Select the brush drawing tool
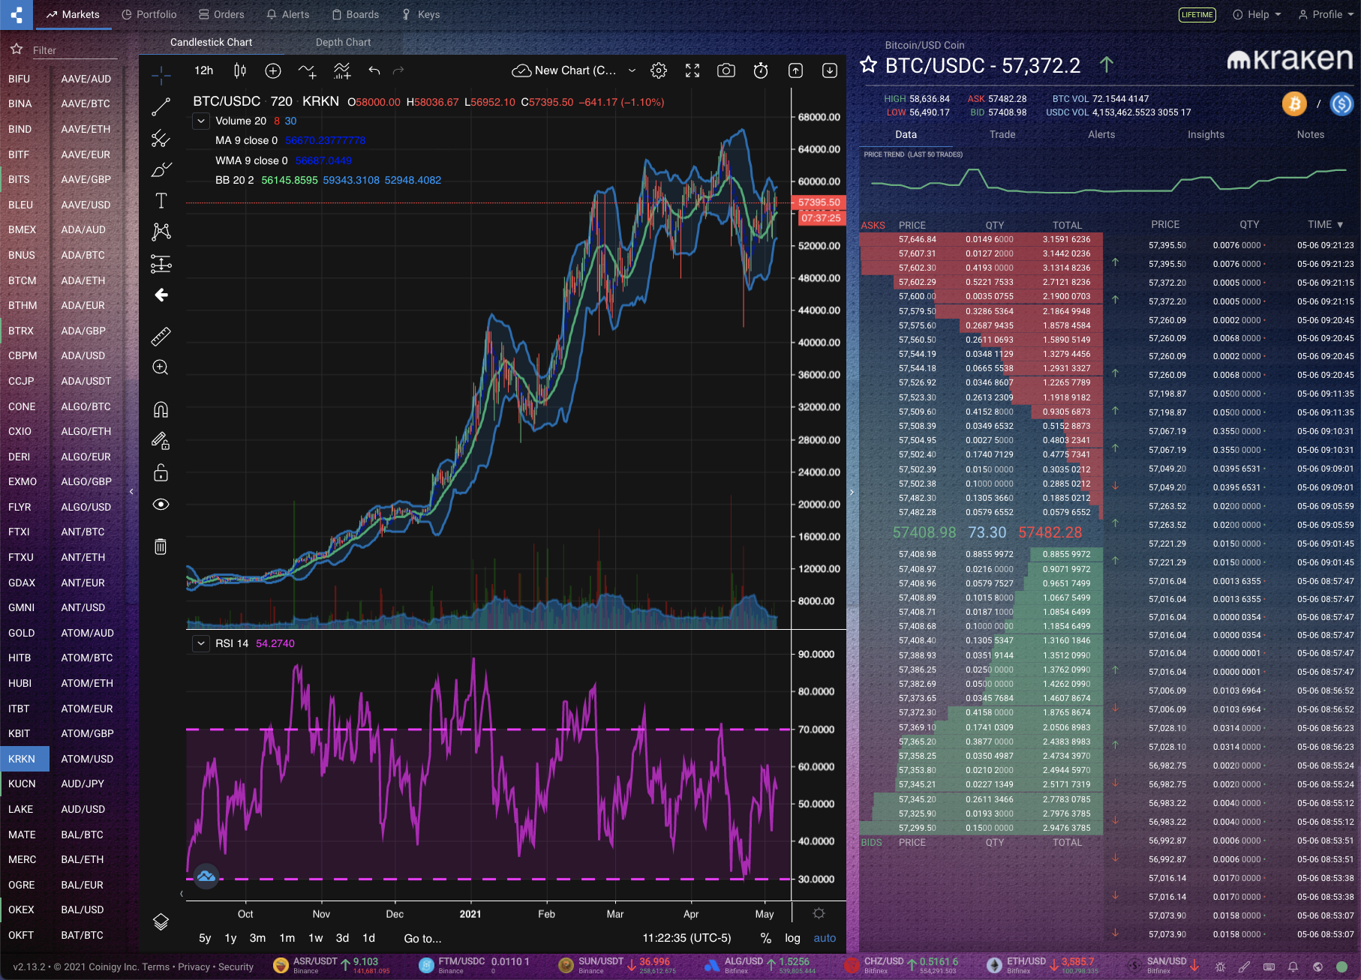The width and height of the screenshot is (1361, 980). pos(161,170)
